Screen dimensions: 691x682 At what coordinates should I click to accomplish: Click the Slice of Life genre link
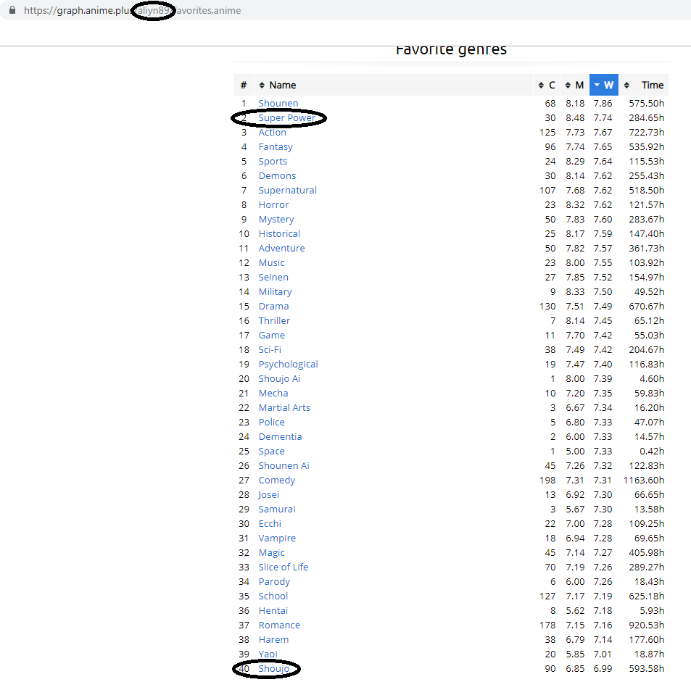pyautogui.click(x=284, y=567)
